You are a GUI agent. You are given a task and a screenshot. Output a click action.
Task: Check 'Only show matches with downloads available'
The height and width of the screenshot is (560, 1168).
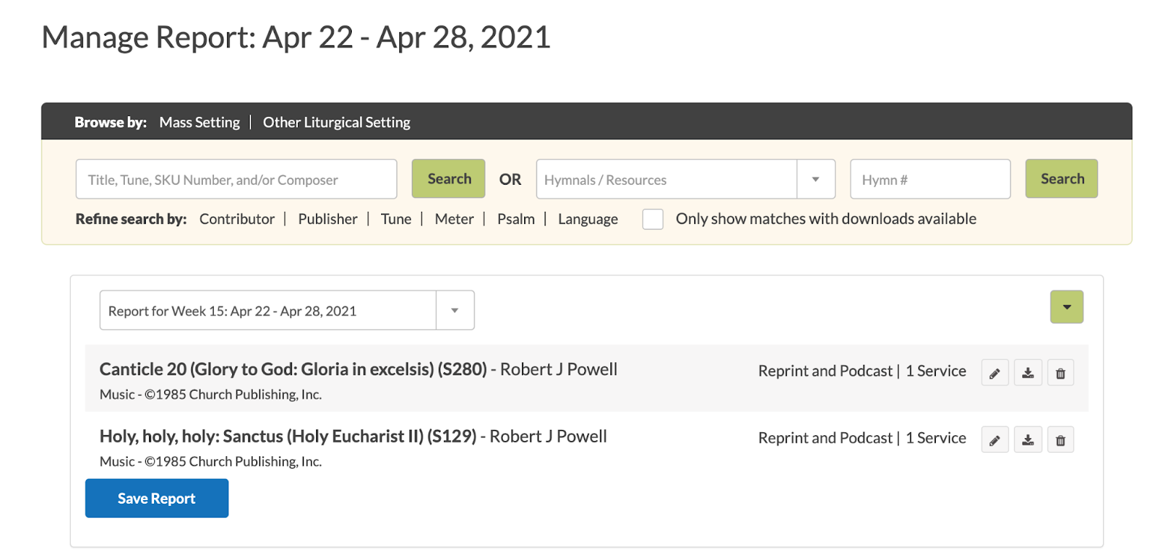[653, 219]
